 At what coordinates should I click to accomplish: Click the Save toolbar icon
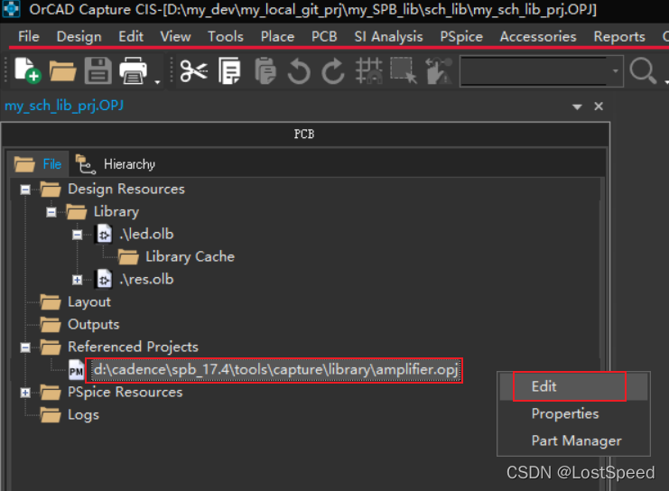pos(98,70)
